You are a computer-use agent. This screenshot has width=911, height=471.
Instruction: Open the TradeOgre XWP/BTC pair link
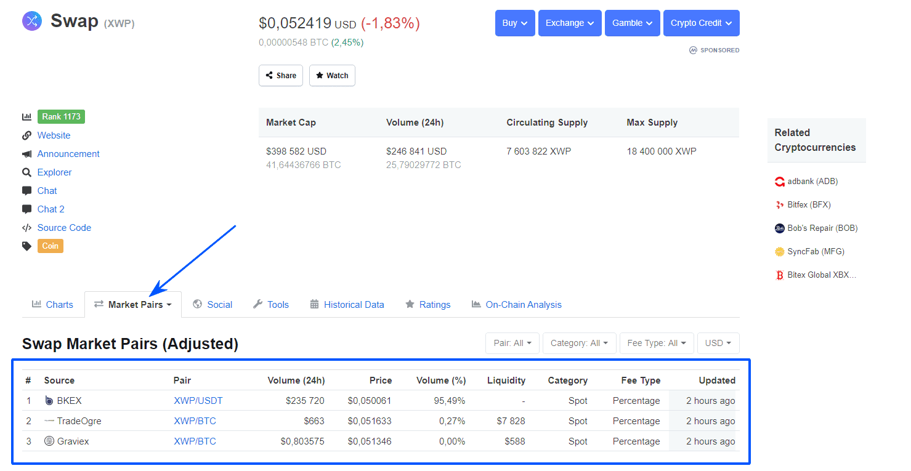pos(195,421)
